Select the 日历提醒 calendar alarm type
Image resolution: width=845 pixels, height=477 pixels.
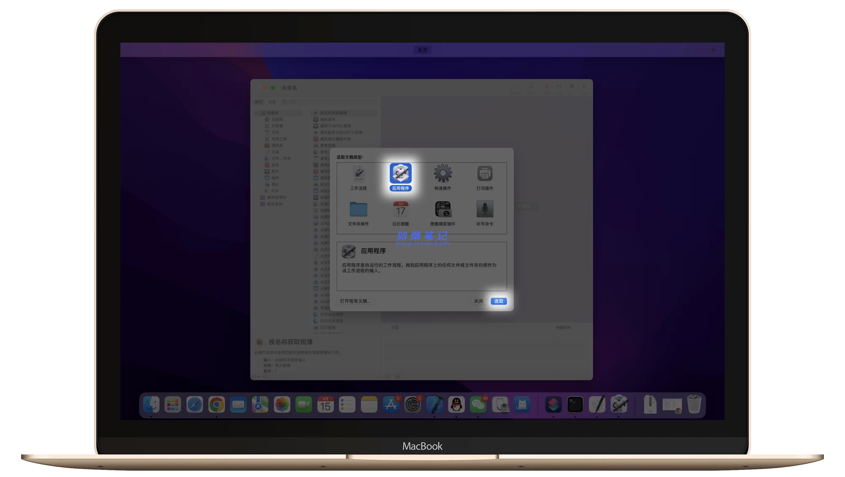click(401, 213)
